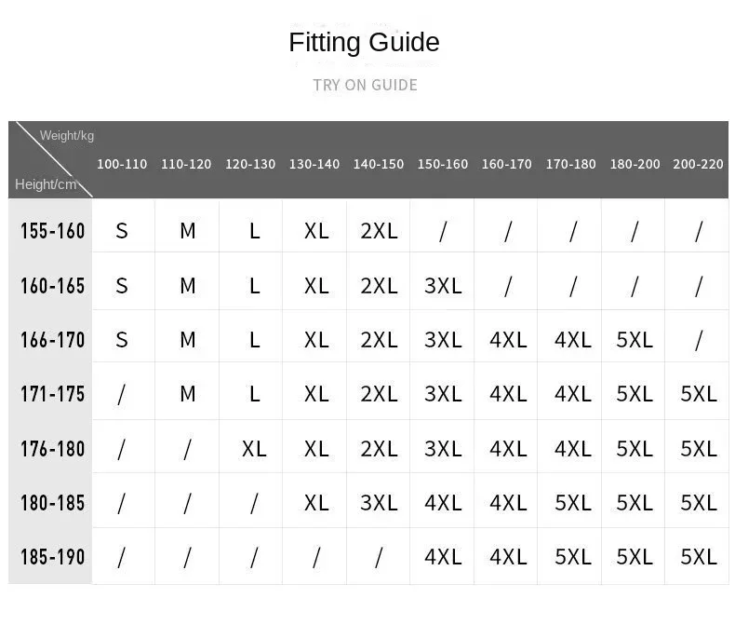Screen dimensions: 735x625
Task: Select the 185-190 height row label
Action: 52,557
